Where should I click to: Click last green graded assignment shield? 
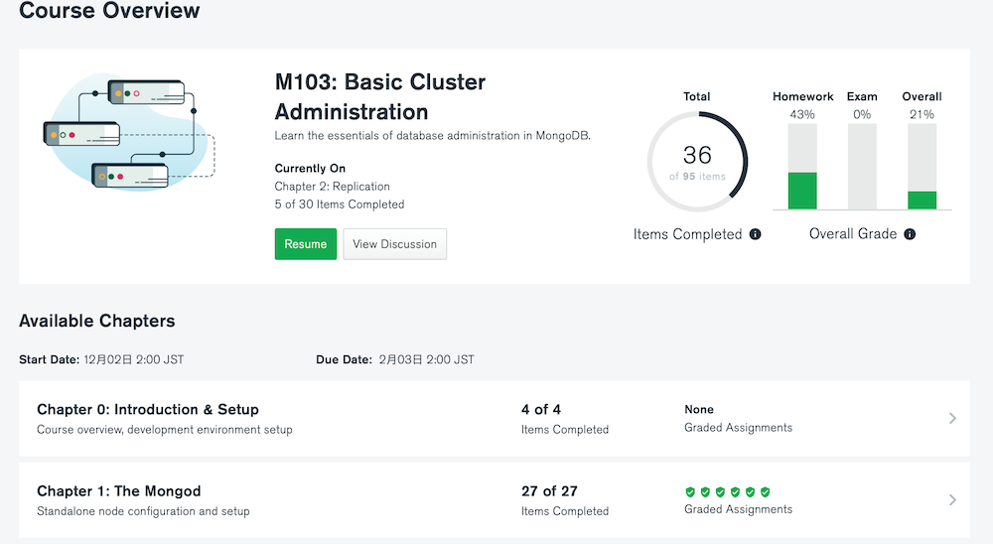pyautogui.click(x=765, y=492)
